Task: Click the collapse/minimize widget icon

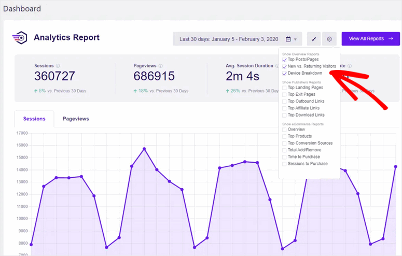Action: point(314,39)
